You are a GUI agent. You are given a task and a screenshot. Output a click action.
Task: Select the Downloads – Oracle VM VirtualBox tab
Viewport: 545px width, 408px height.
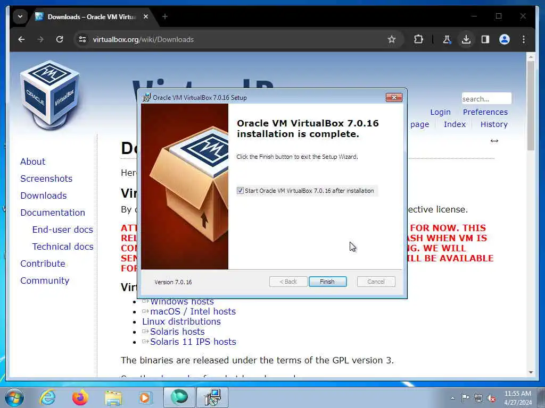[x=91, y=16]
